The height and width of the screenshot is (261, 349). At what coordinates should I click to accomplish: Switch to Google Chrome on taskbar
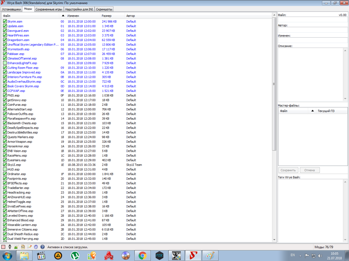point(143,256)
